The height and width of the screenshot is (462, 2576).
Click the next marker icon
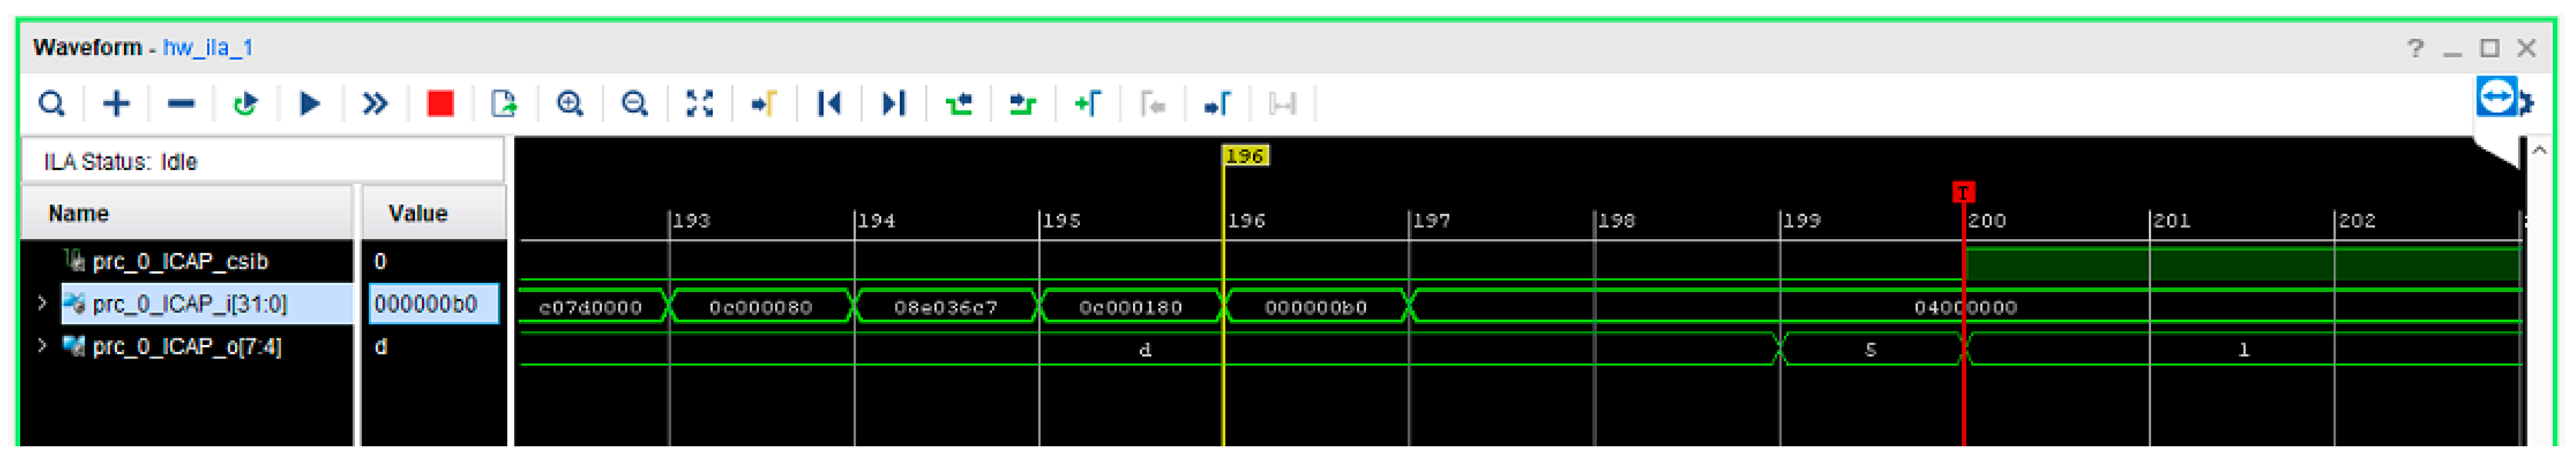pos(1217,104)
